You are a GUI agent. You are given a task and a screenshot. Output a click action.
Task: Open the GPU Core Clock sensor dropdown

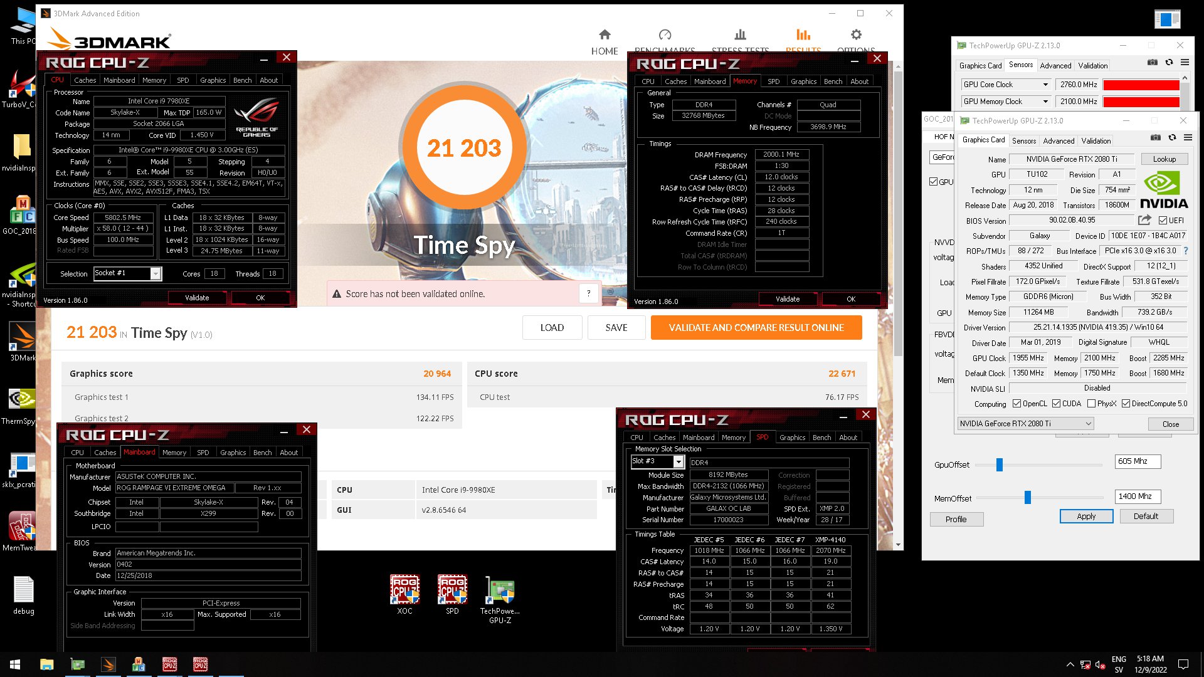1045,85
